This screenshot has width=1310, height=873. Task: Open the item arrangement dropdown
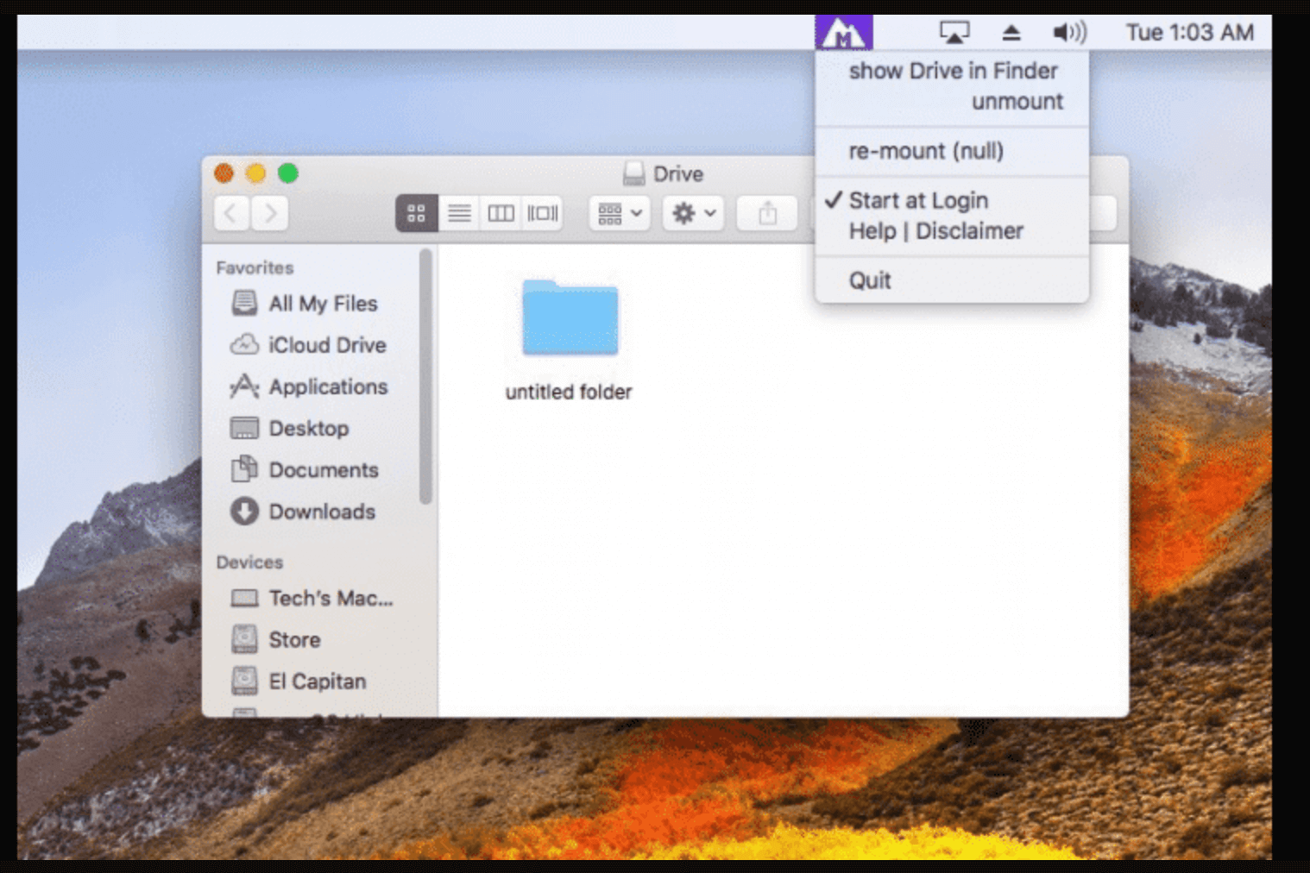pyautogui.click(x=618, y=212)
